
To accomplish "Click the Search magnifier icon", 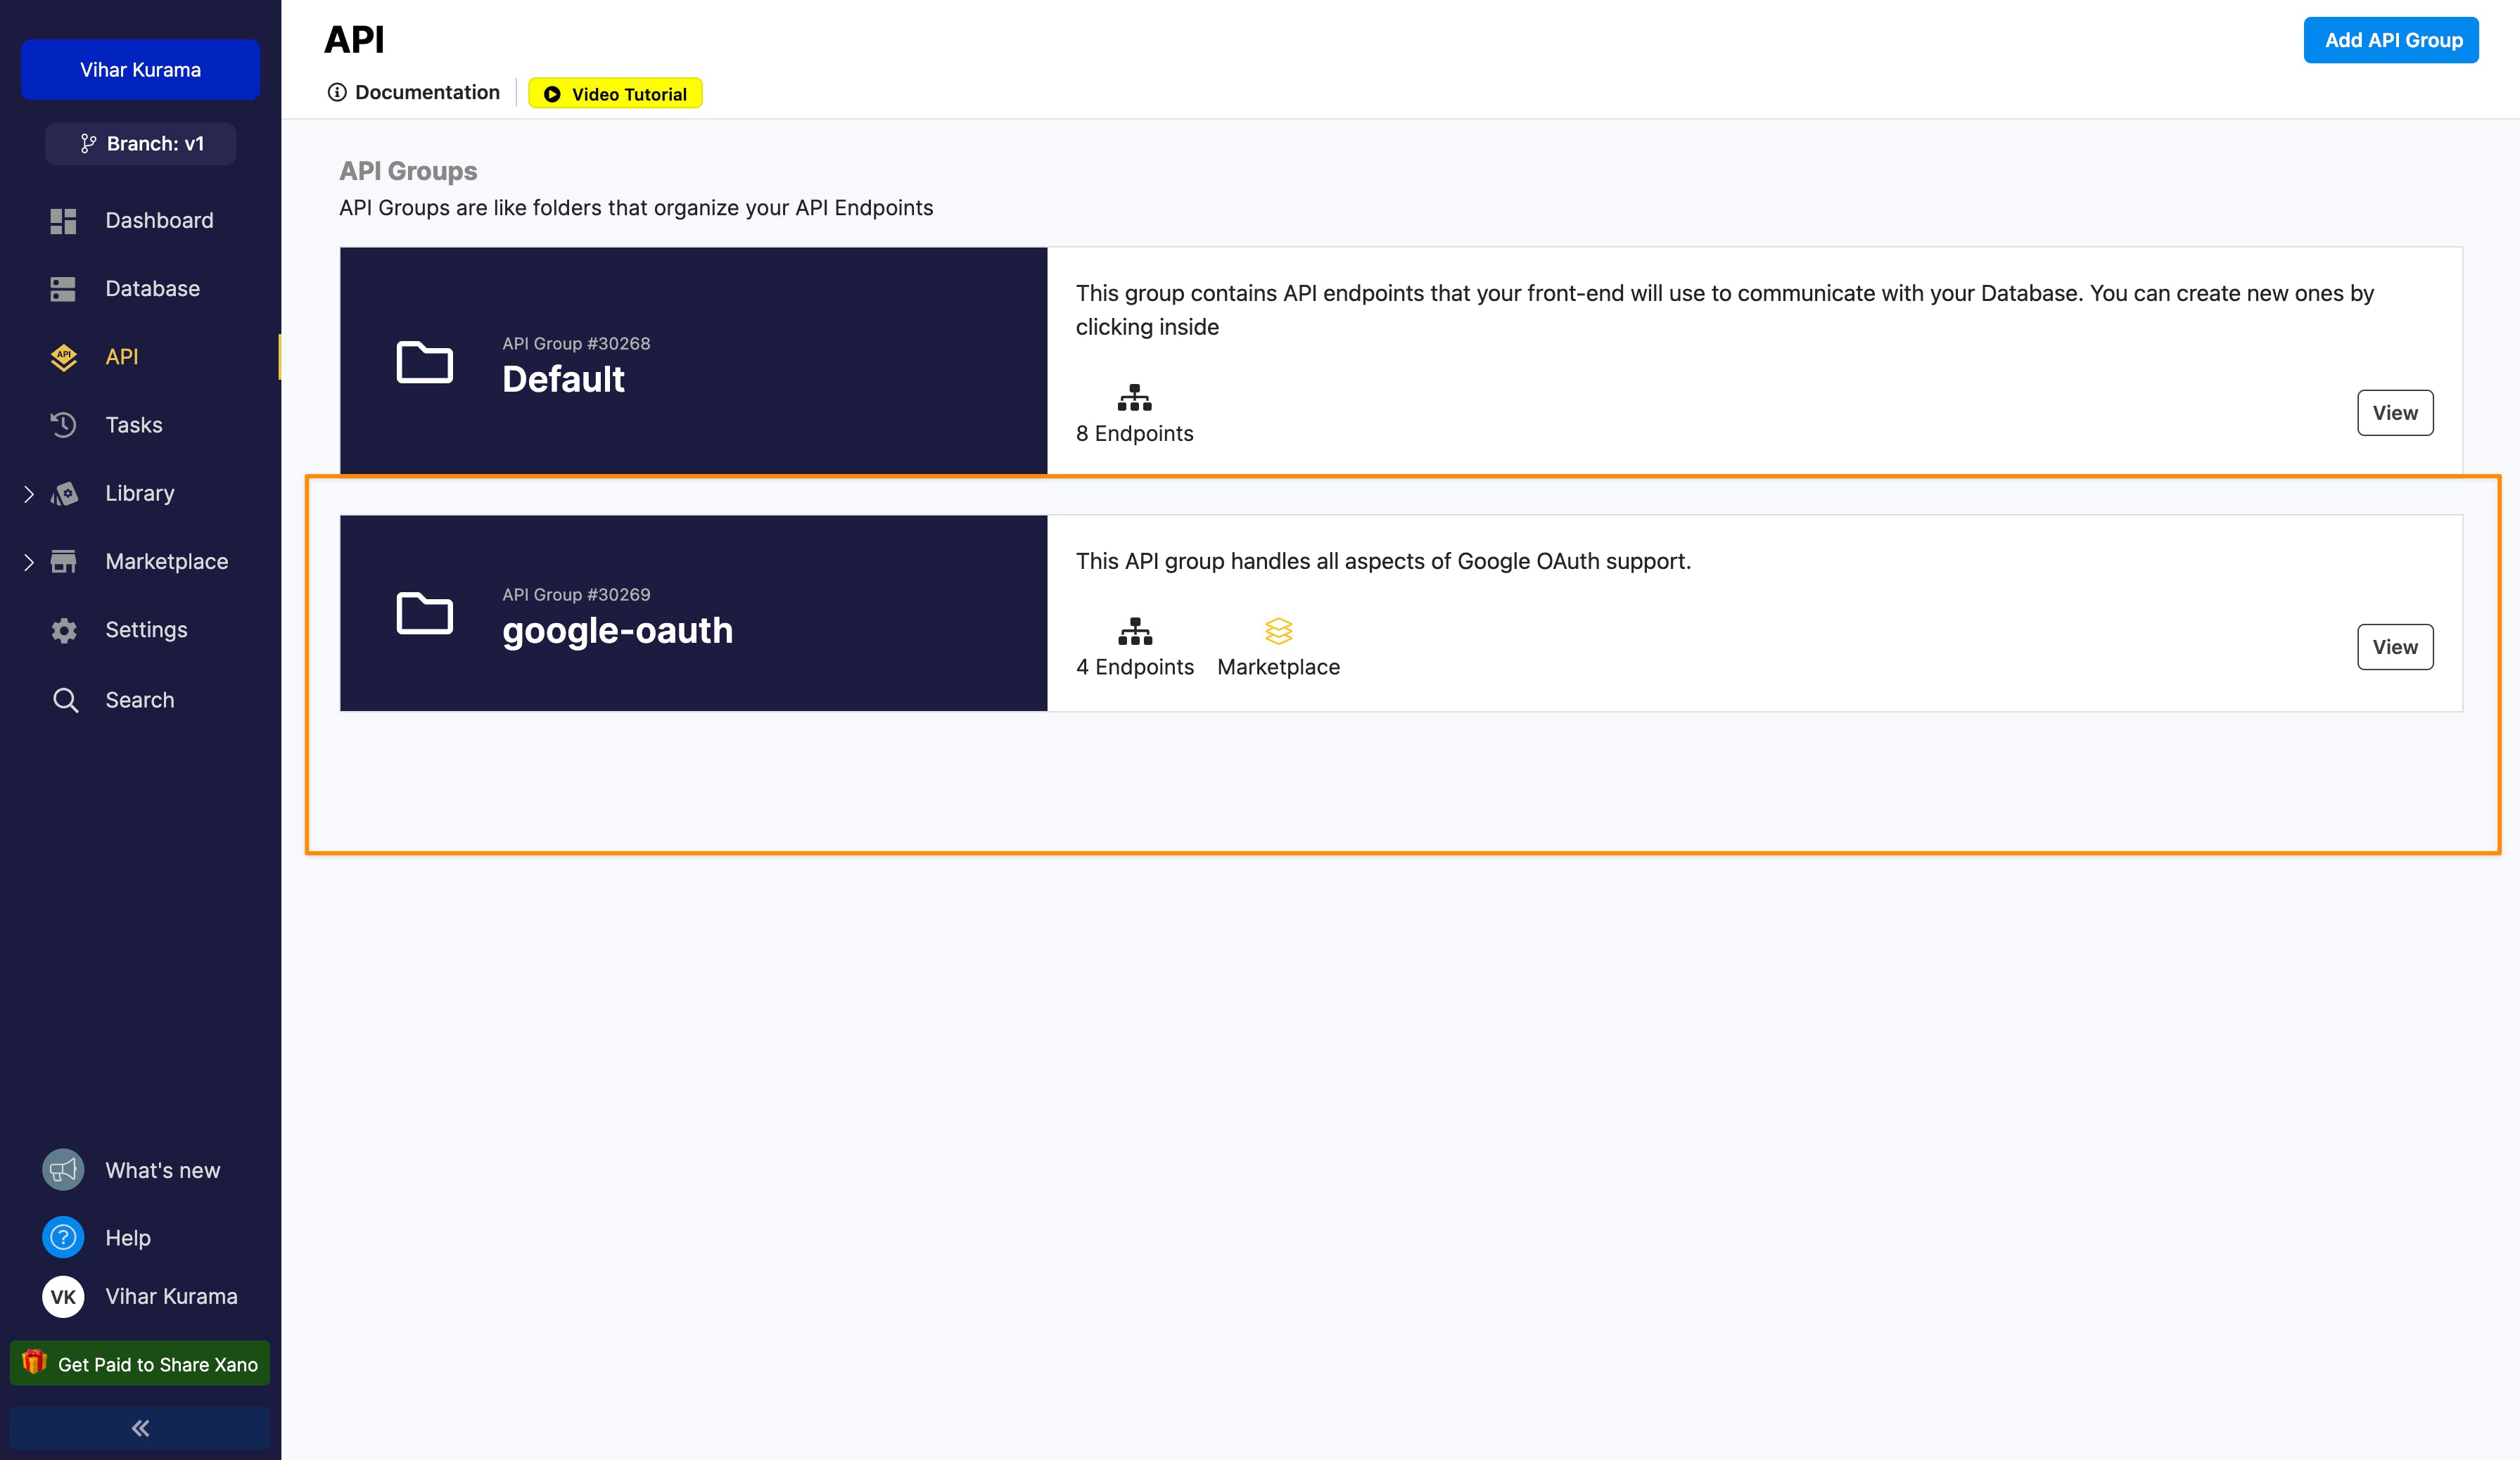I will click(65, 700).
